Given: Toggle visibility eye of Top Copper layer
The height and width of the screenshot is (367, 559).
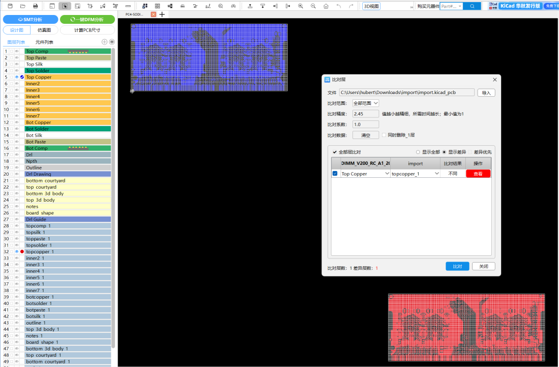Looking at the screenshot, I should click(17, 77).
